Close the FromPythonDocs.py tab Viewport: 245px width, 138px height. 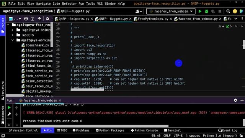[x=171, y=19]
